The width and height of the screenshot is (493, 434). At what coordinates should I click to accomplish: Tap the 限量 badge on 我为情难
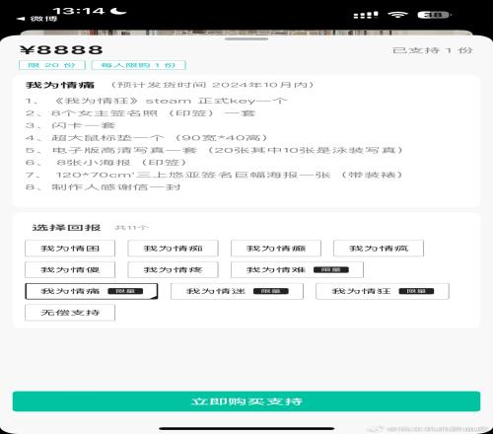click(331, 270)
